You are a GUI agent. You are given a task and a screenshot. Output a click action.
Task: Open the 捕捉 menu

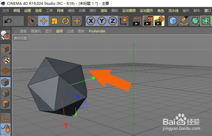71,11
